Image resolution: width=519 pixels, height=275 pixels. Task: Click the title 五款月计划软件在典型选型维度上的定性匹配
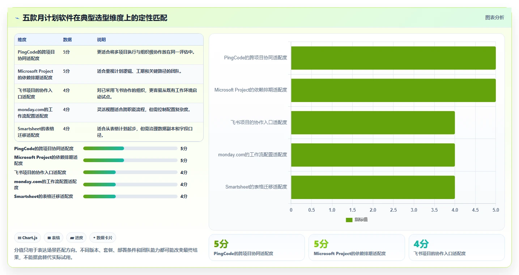click(x=95, y=18)
